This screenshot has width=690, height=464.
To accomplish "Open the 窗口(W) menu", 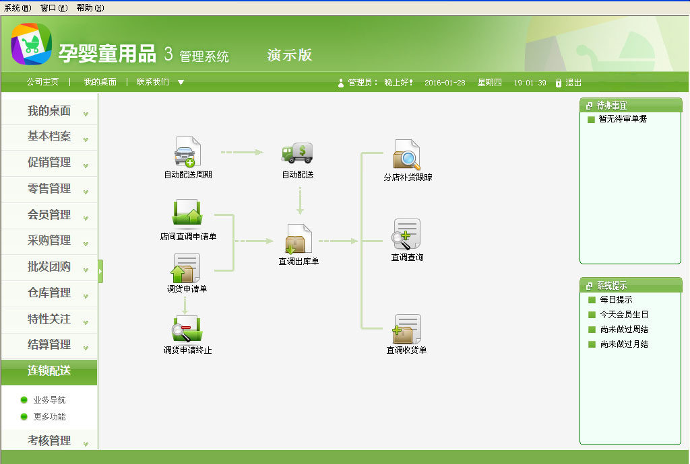I will (x=54, y=8).
